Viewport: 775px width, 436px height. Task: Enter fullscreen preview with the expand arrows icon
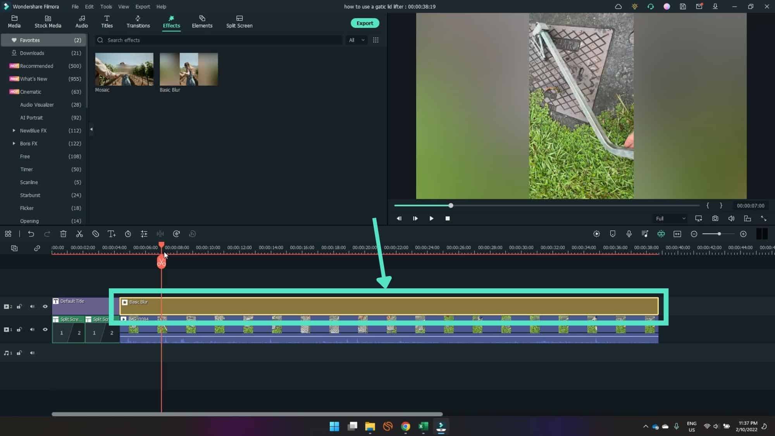(763, 219)
